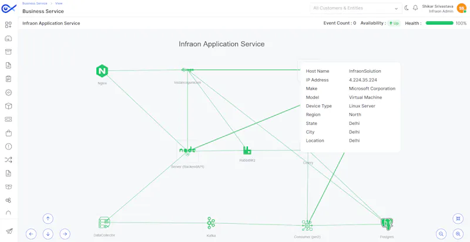
Task: Select the Postgres elephant node
Action: (x=387, y=224)
